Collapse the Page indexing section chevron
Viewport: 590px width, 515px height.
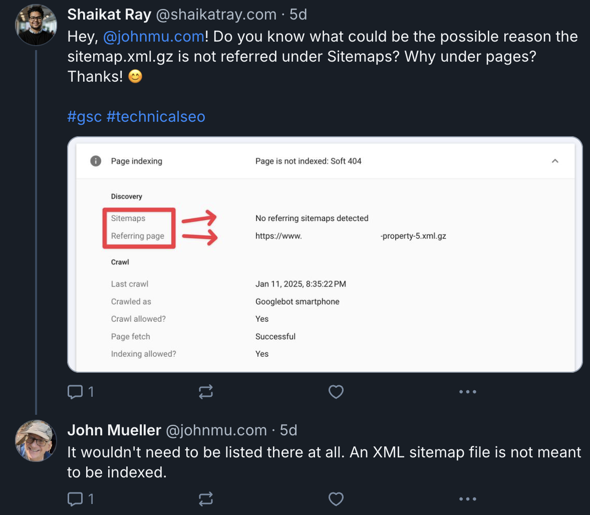click(x=555, y=161)
